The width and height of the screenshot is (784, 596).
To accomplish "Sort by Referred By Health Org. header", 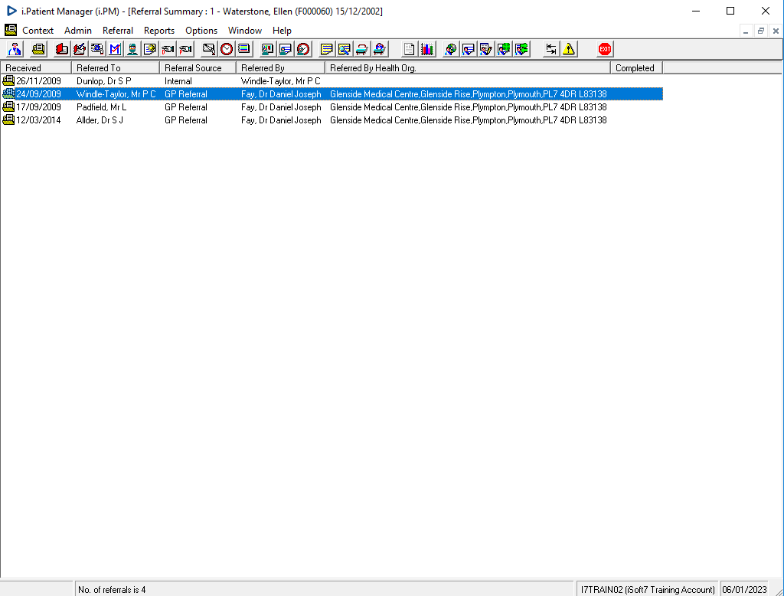I will [x=468, y=67].
